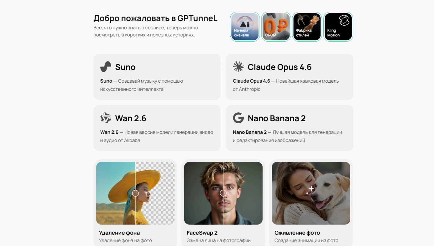Viewport: 434px width, 246px height.
Task: Click the FaceSwap comparison slider handle
Action: [223, 193]
